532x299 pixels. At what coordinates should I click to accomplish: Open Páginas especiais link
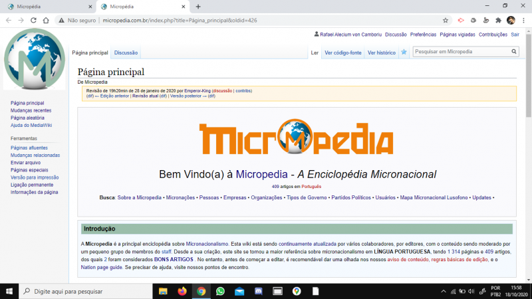click(x=29, y=170)
